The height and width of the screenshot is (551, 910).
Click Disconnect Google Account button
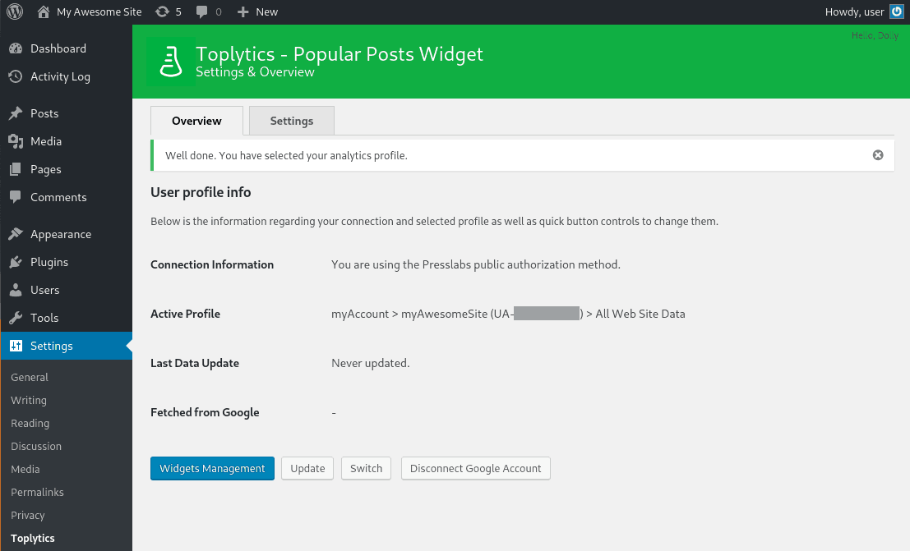click(x=476, y=468)
